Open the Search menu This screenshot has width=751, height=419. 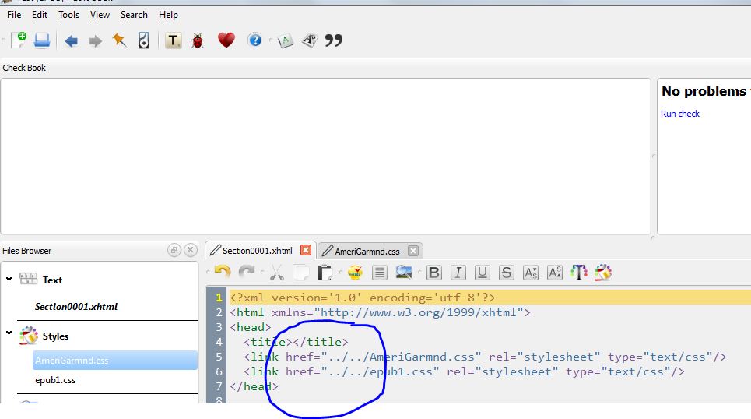[x=134, y=15]
